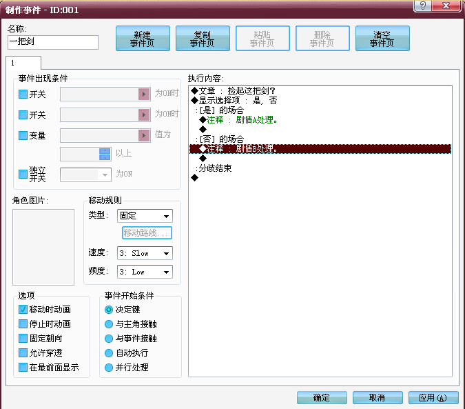Enable the 独立开关 condition checkbox
Image resolution: width=465 pixels, height=409 pixels.
pos(23,174)
